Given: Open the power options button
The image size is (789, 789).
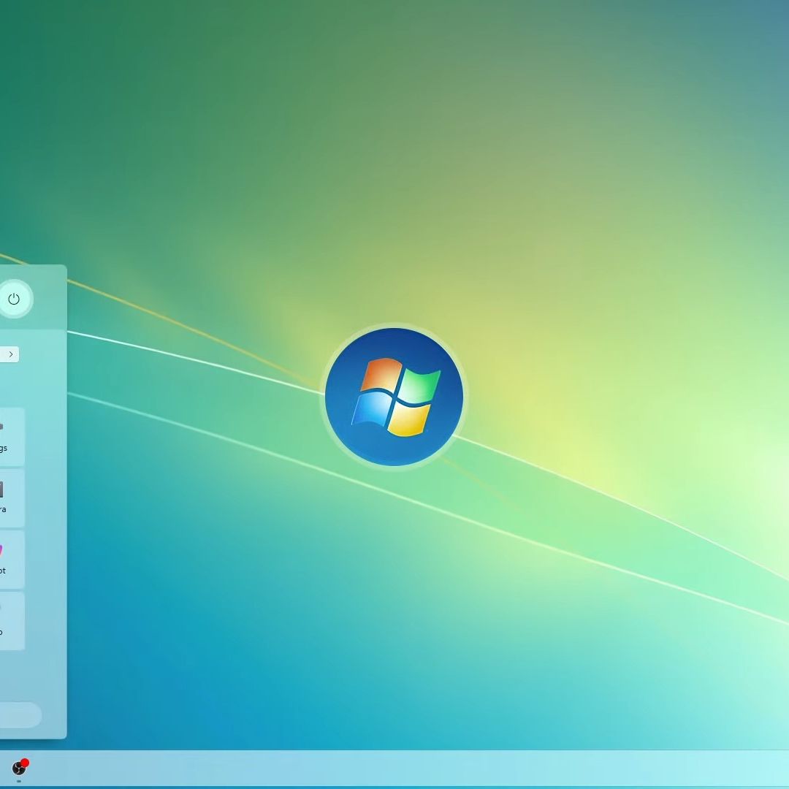Looking at the screenshot, I should (14, 300).
